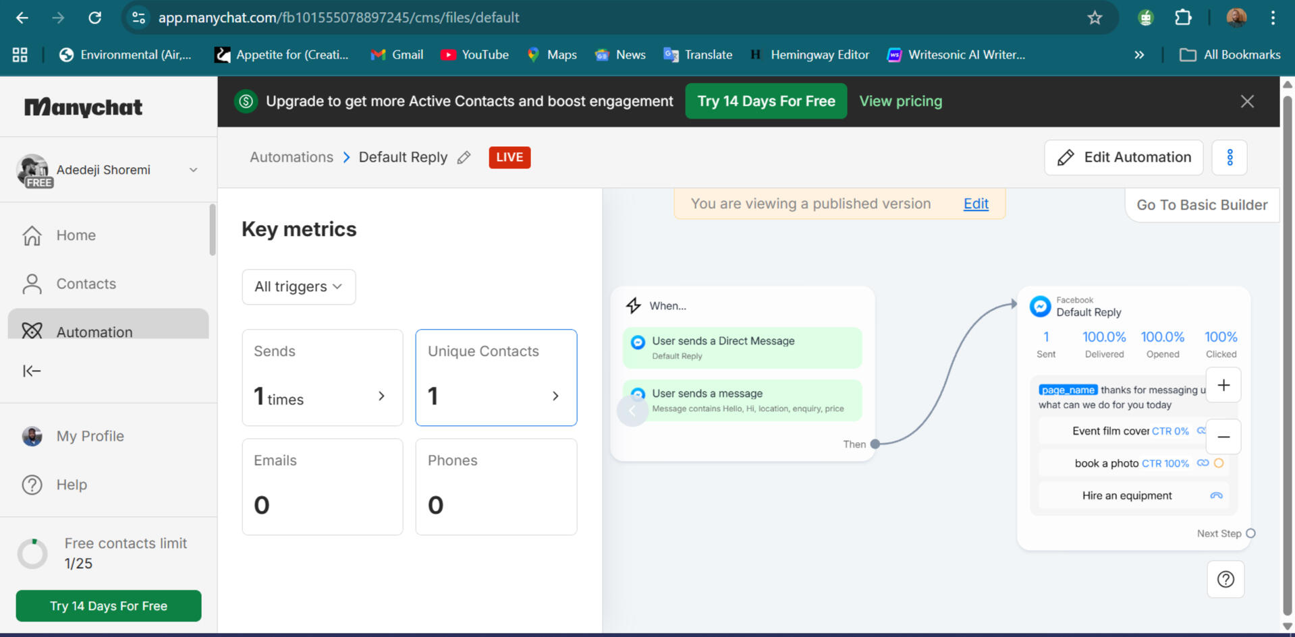The image size is (1295, 637).
Task: Dismiss the upgrade banner with the X
Action: tap(1247, 101)
